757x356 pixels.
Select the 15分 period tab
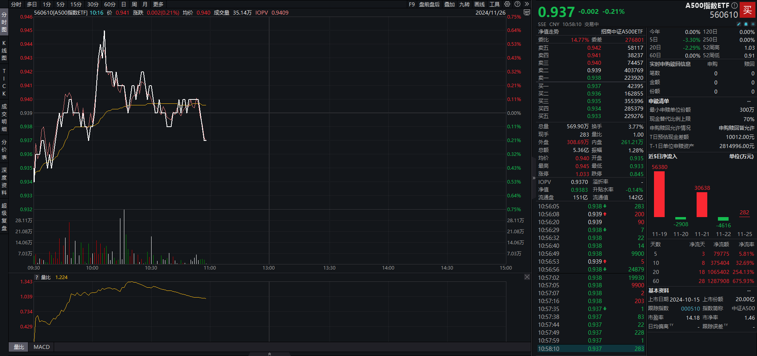tap(76, 4)
